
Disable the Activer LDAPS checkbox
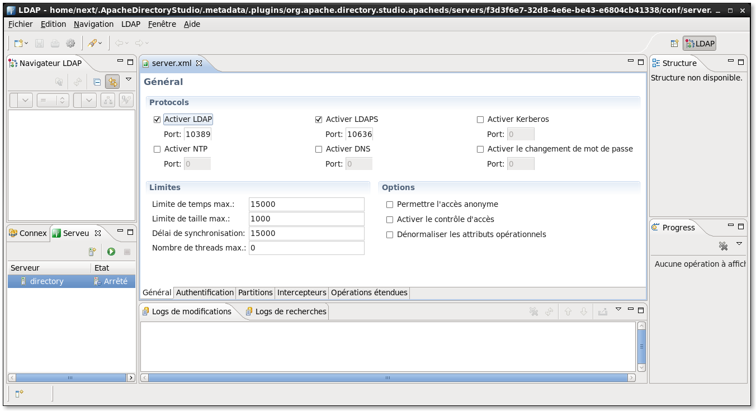(x=319, y=120)
